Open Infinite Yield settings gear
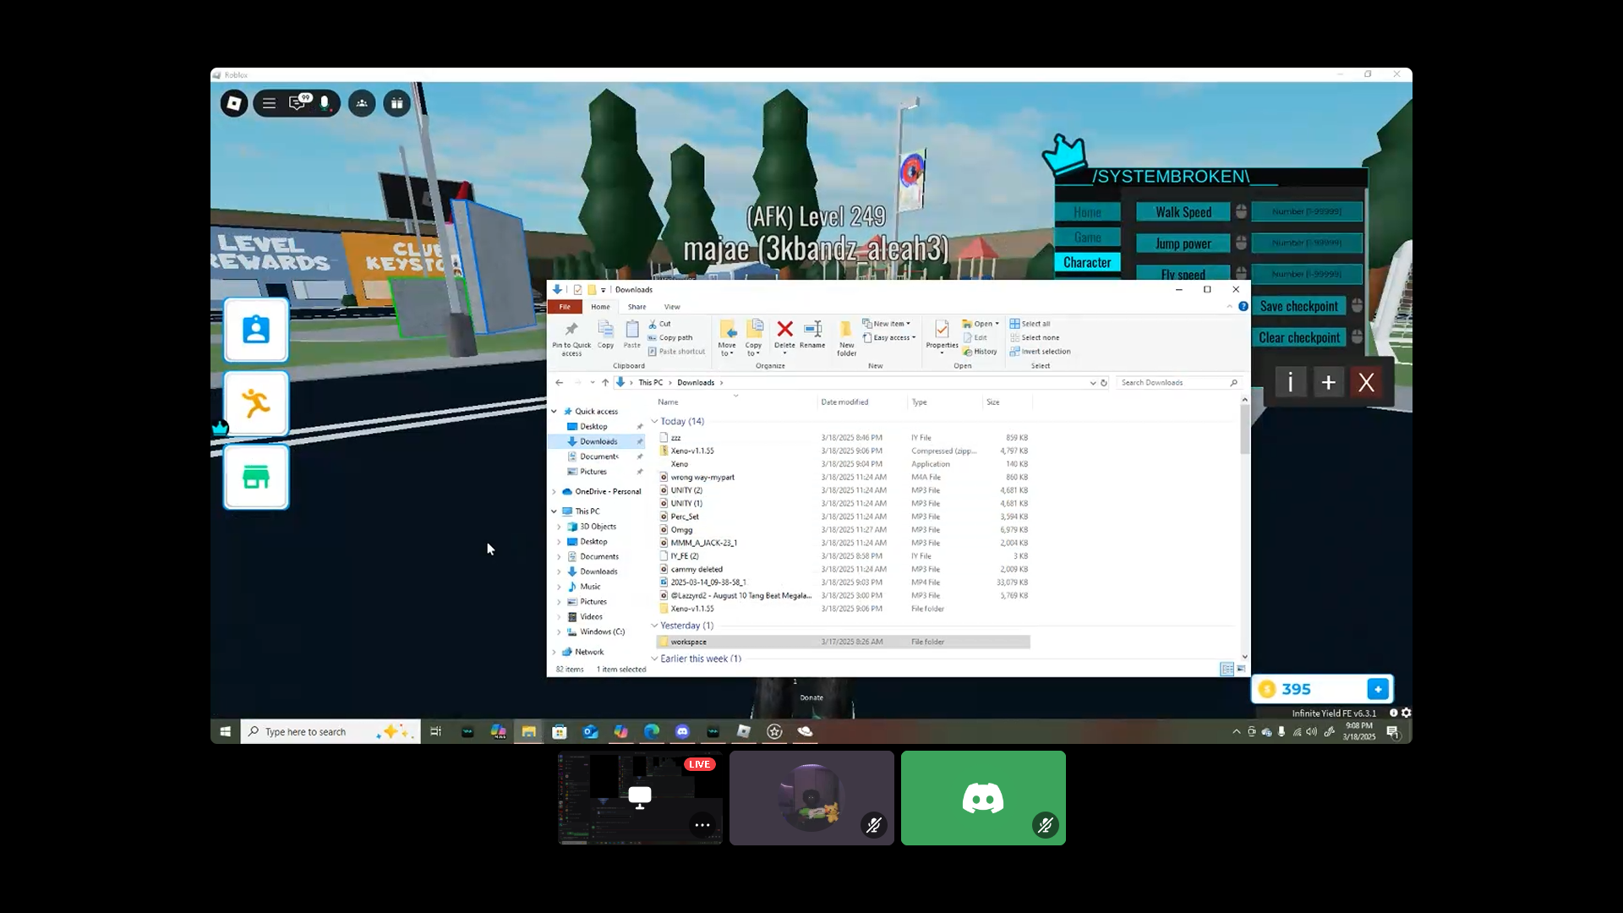 pos(1406,713)
